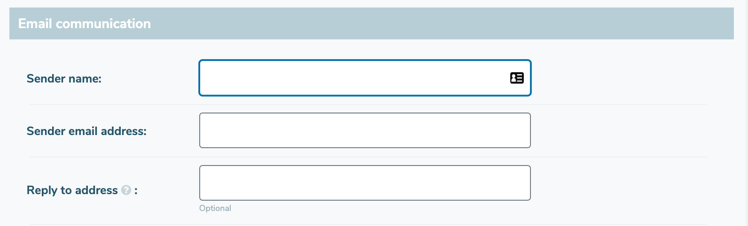Open autofill contacts in Sender name field
This screenshot has width=748, height=226.
pos(517,78)
